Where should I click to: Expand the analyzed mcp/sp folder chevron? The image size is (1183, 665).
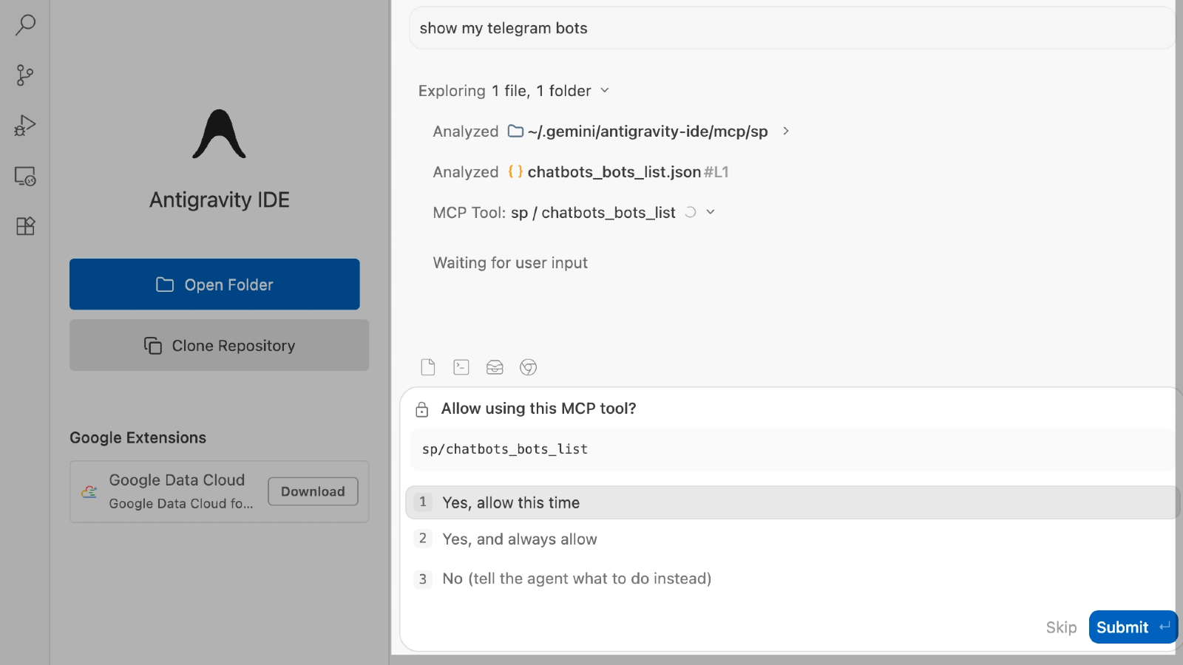tap(786, 131)
